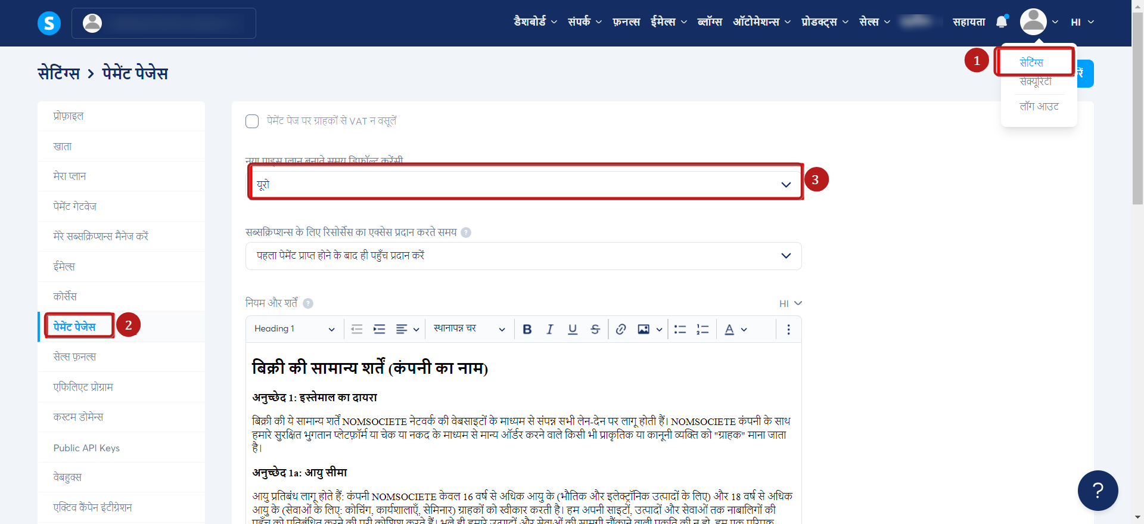Insert an image with the picture icon

[643, 329]
